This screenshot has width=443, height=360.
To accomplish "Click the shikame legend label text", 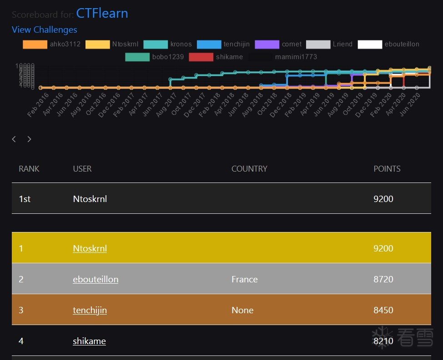I will [x=229, y=57].
